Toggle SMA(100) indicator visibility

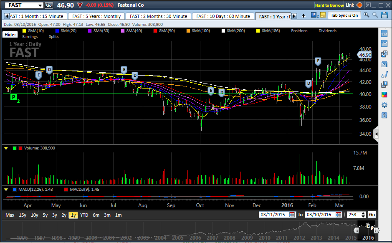pyautogui.click(x=198, y=31)
